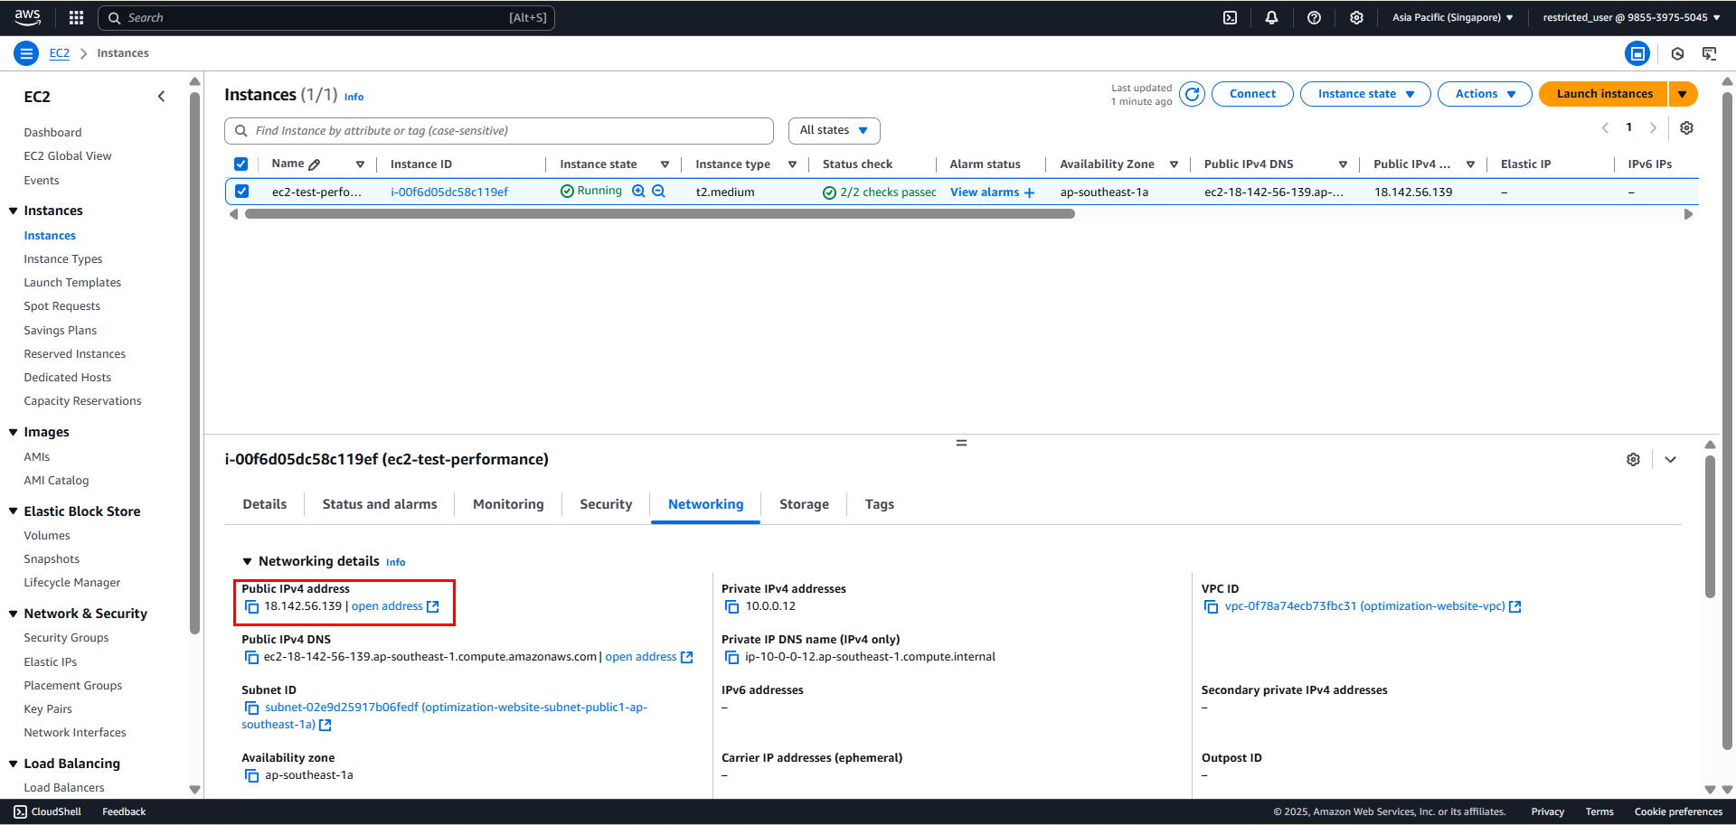
Task: Open table preferences gear icon
Action: point(1686,127)
